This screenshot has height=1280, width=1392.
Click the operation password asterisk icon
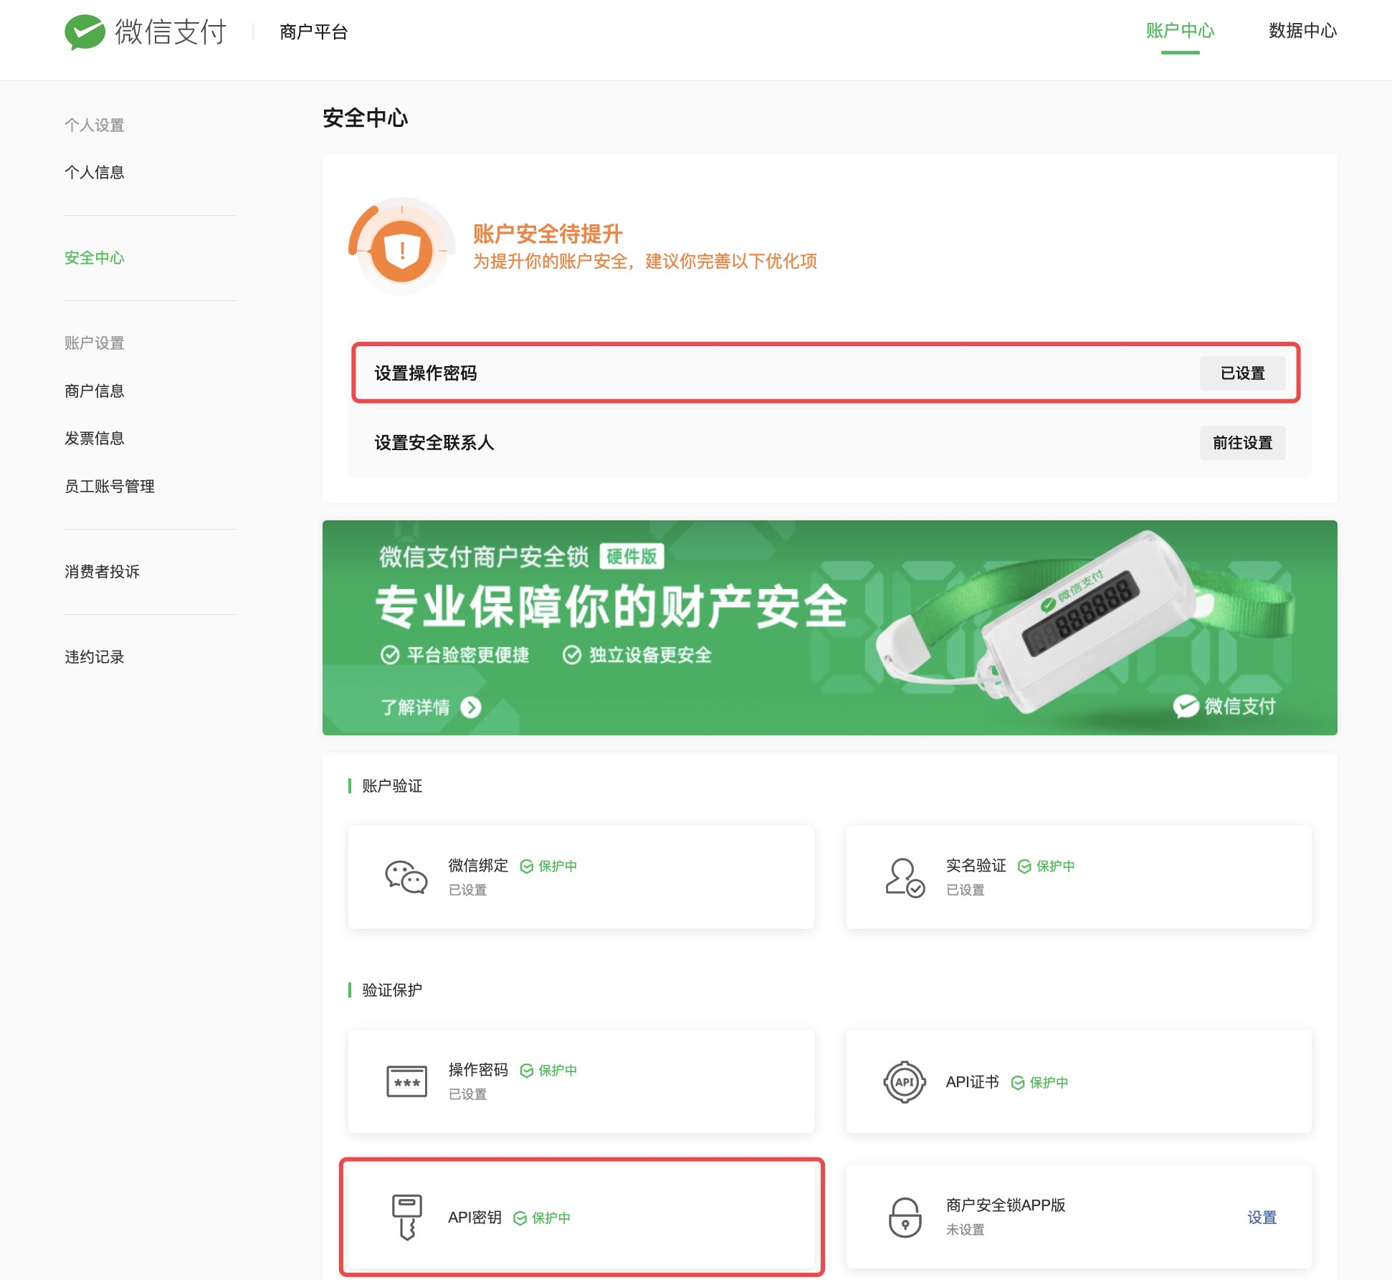coord(406,1081)
